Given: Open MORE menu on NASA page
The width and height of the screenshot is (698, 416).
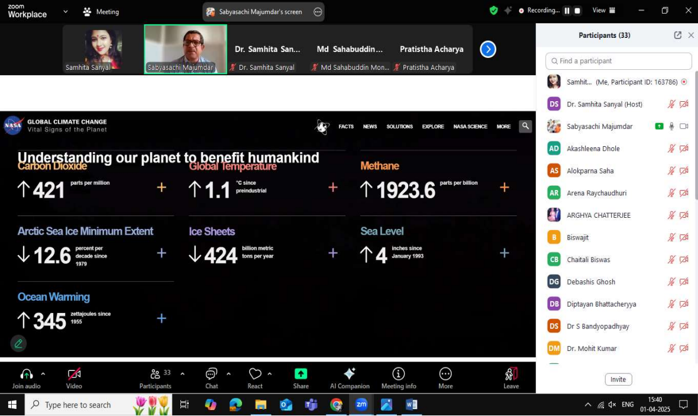Looking at the screenshot, I should click(503, 127).
